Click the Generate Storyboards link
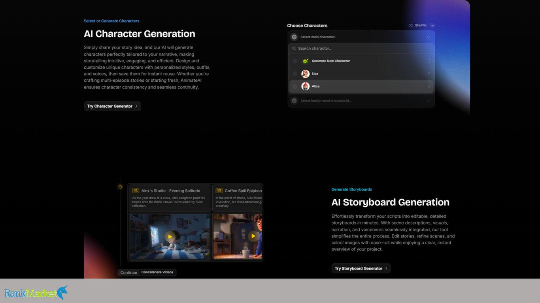Image resolution: width=540 pixels, height=303 pixels. (351, 189)
